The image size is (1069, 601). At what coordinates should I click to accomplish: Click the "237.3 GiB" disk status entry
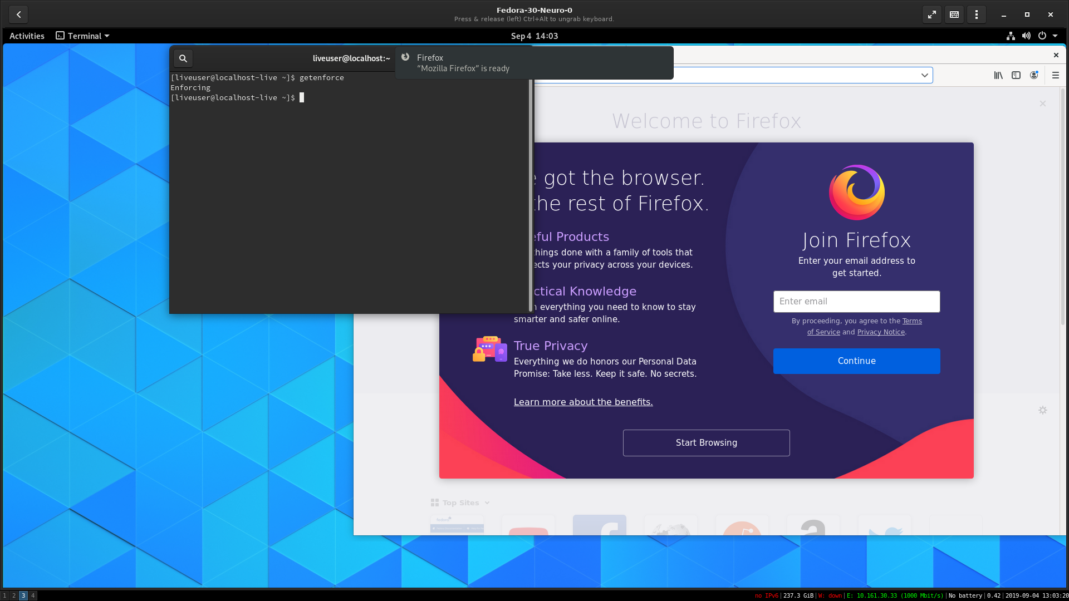click(x=798, y=596)
